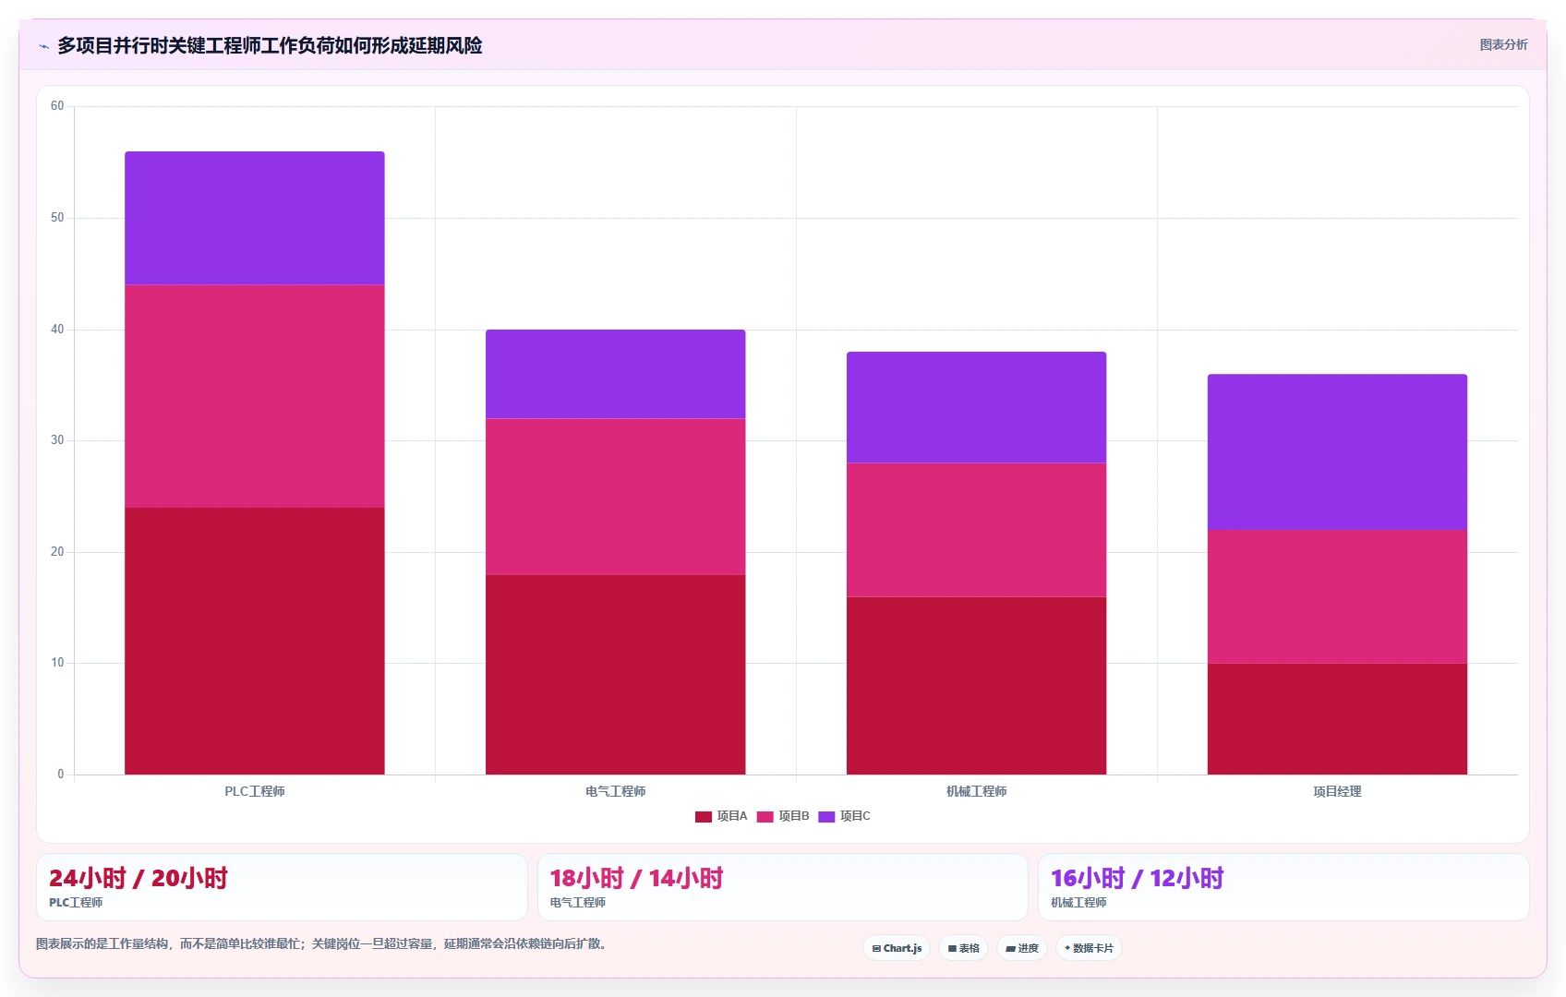Click 项目经理 项目A bar segment
The image size is (1566, 997).
point(1337,719)
